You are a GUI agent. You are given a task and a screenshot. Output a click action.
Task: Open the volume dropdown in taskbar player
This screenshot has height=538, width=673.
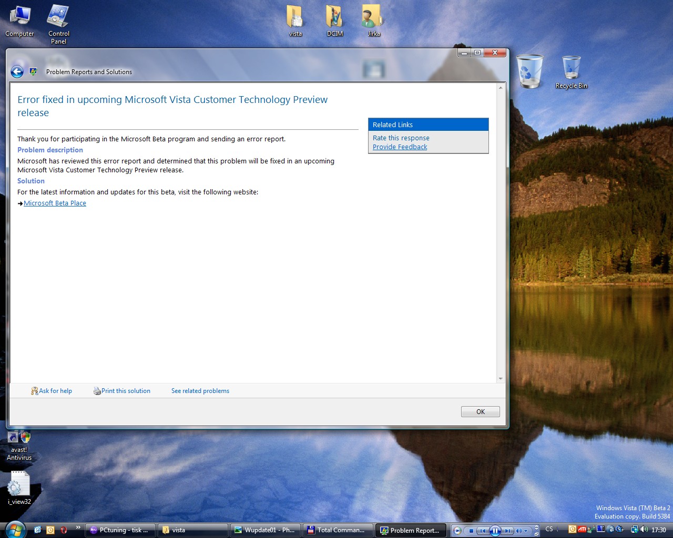point(526,531)
